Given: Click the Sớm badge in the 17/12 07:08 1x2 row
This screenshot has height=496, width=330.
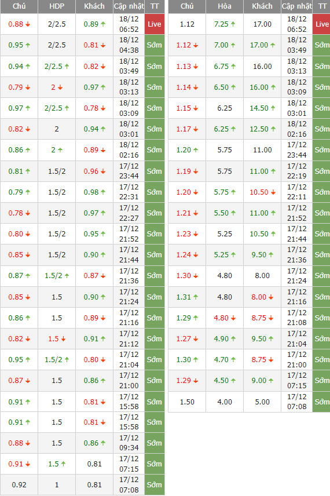Looking at the screenshot, I should point(321,402).
